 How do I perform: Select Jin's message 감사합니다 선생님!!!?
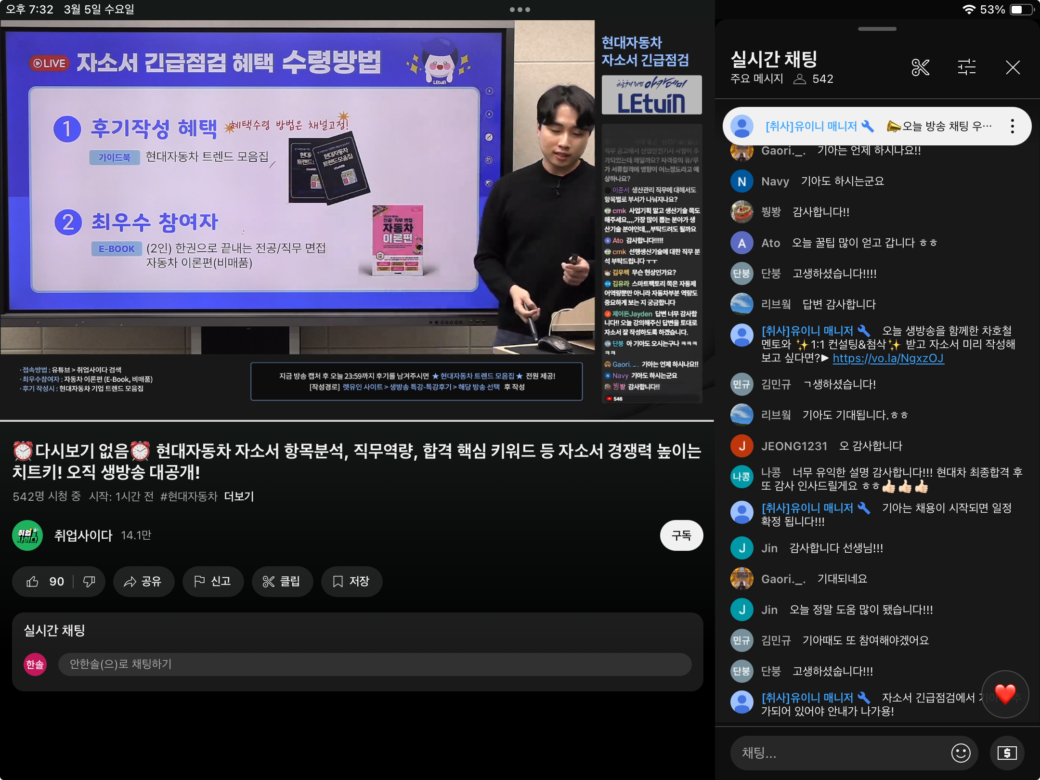pyautogui.click(x=836, y=548)
